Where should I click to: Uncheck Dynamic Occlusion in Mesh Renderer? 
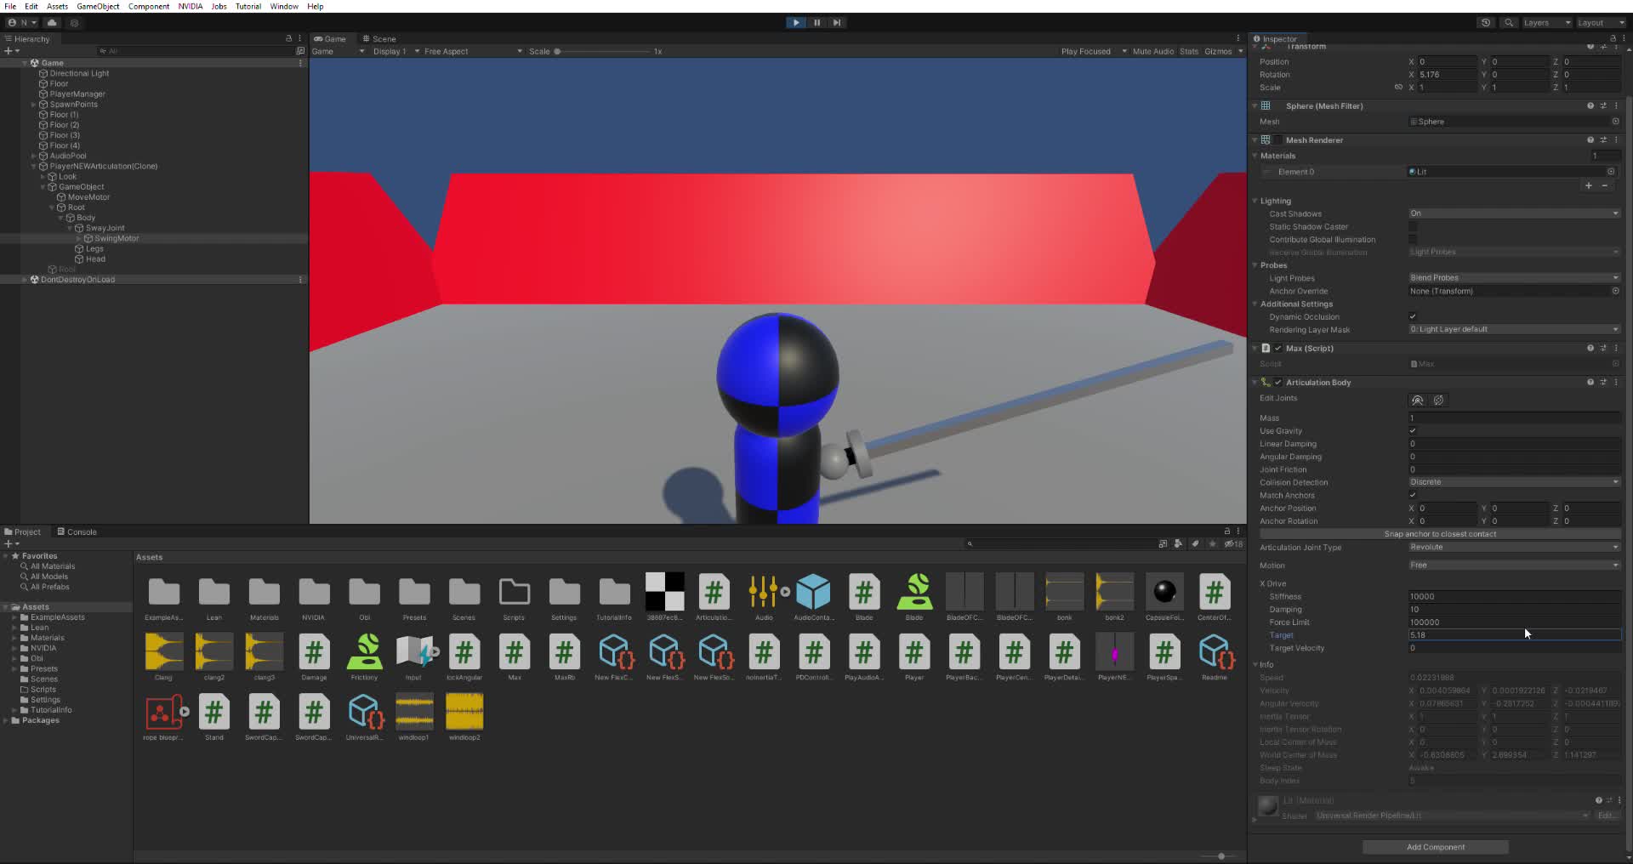coord(1413,316)
